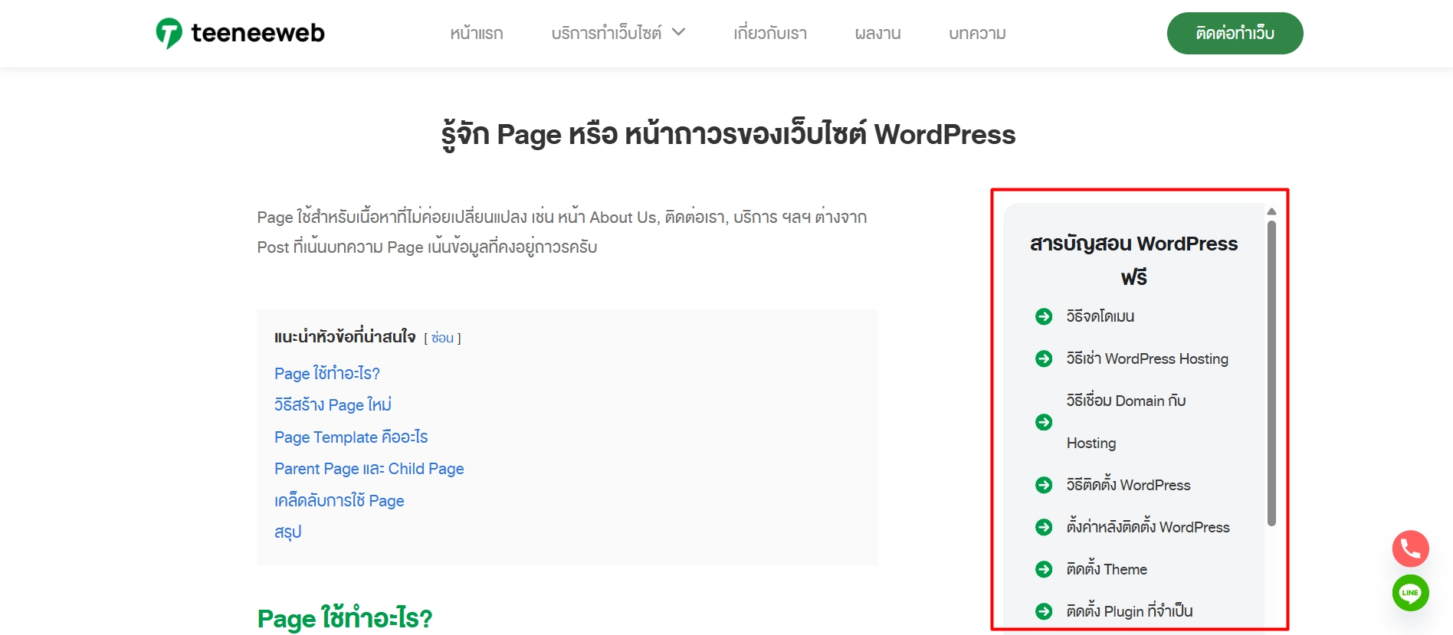Screen dimensions: 1453x635
Task: Click the teeneeweb logo icon
Action: 169,33
